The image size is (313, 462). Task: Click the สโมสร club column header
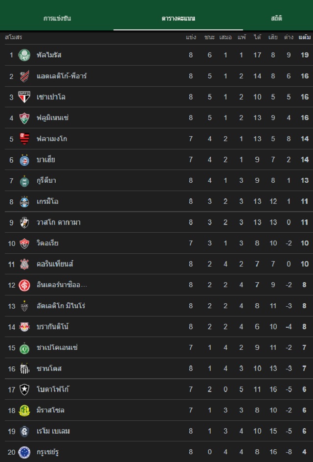(13, 37)
